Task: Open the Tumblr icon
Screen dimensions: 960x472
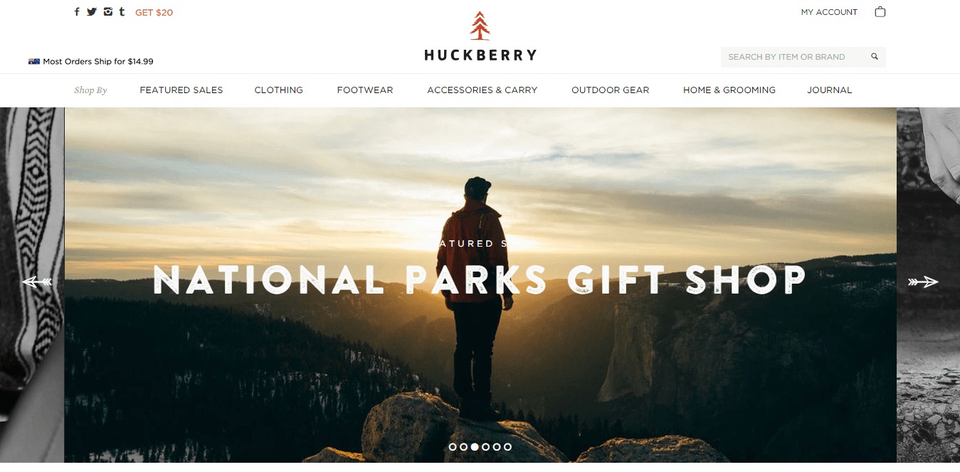Action: (122, 11)
